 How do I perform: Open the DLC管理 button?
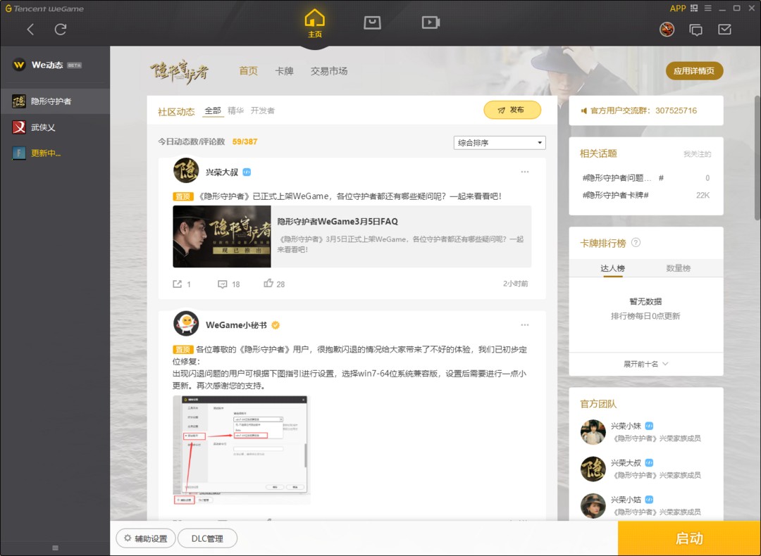click(x=207, y=538)
